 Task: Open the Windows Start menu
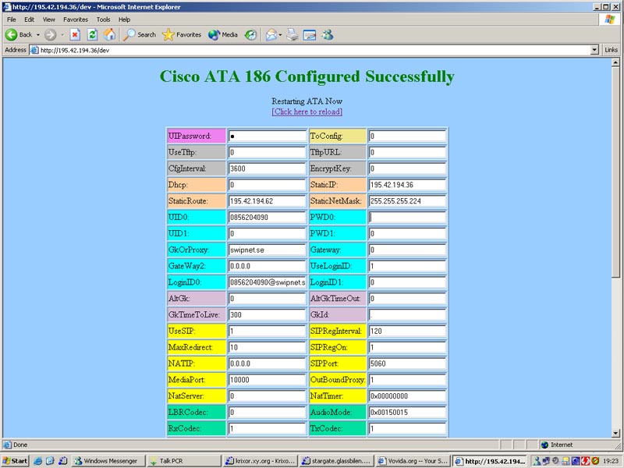(x=15, y=461)
